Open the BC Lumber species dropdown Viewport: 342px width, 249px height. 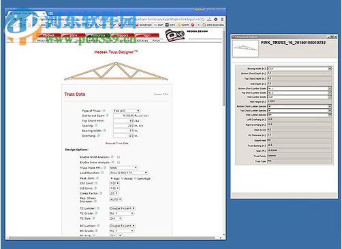click(x=123, y=226)
